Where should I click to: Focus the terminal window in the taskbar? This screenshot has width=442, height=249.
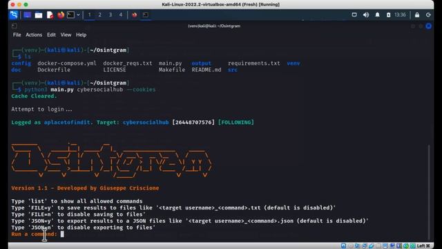point(146,15)
